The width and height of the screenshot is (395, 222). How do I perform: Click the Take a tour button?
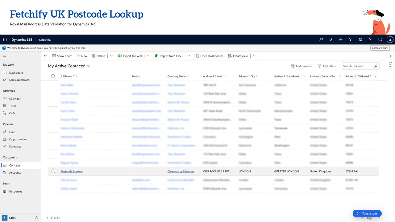(x=367, y=213)
